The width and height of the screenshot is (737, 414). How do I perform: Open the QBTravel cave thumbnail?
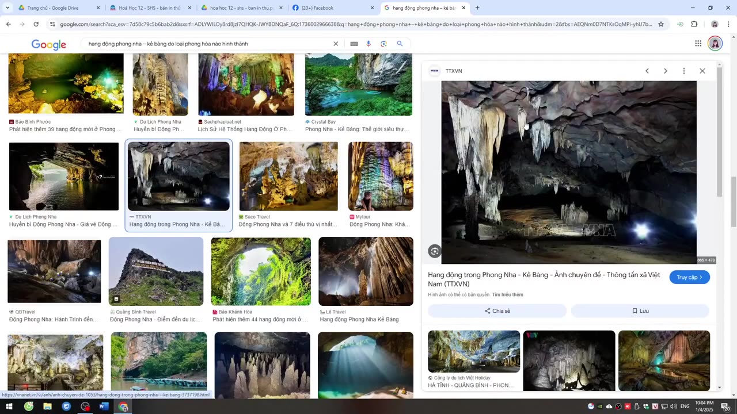coord(54,271)
